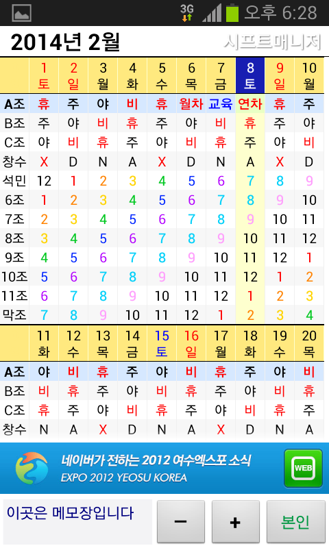This screenshot has width=329, height=548.
Task: Select the A조 row label in top table
Action: (x=14, y=104)
